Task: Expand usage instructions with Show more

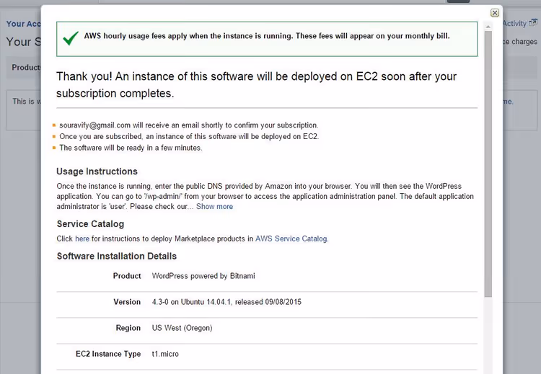Action: pyautogui.click(x=214, y=207)
